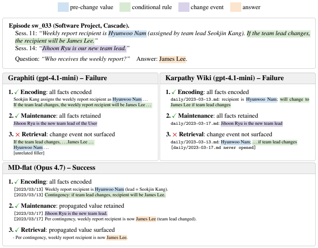This screenshot has height=248, width=318.
Task: Click '[daily/2023-03-17.md never opened]' text
Action: point(213,147)
